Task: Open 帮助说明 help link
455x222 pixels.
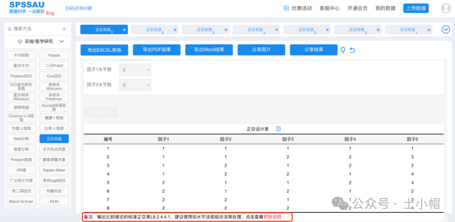Action: 272,217
